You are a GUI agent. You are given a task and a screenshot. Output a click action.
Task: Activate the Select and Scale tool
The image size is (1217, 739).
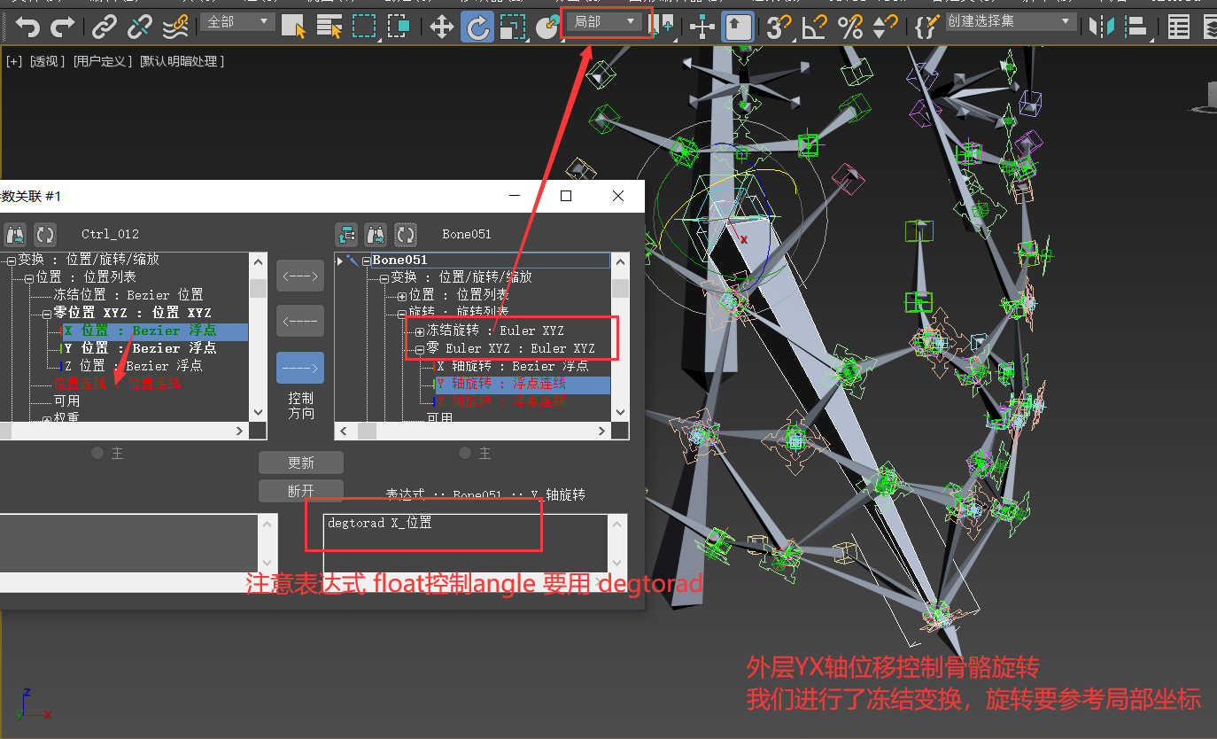(512, 27)
